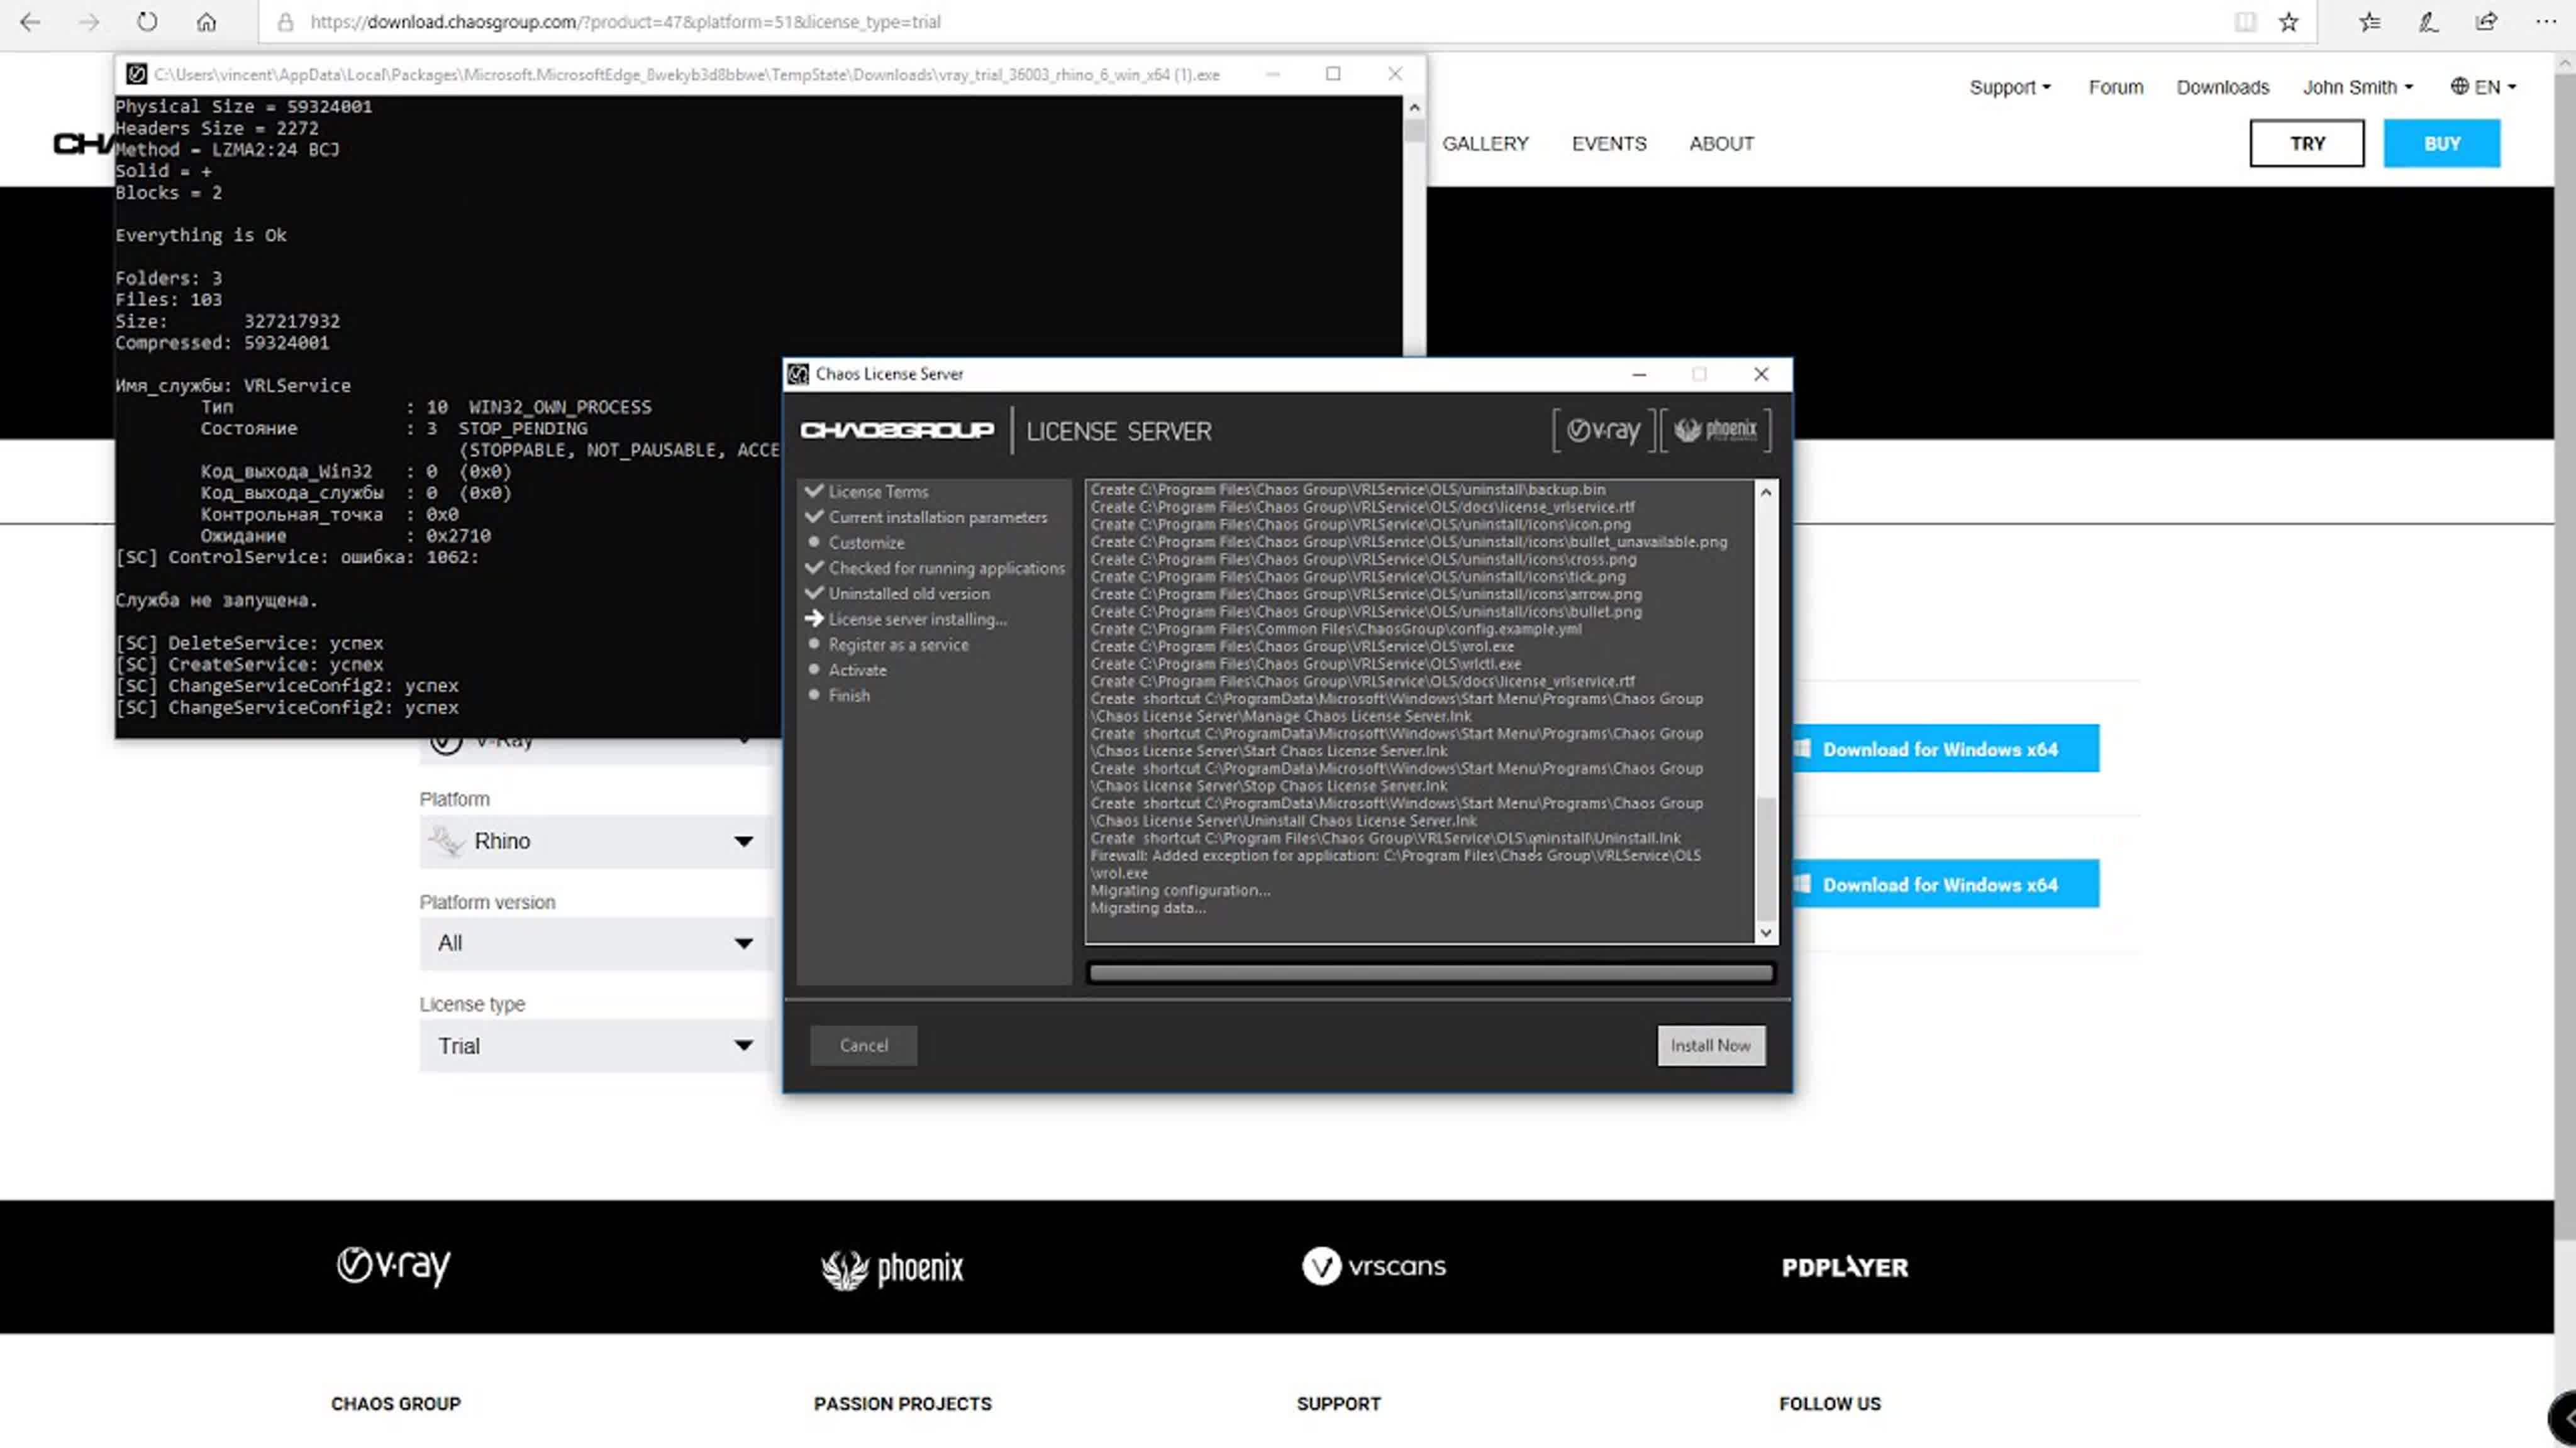Select the License Terms step

878,491
